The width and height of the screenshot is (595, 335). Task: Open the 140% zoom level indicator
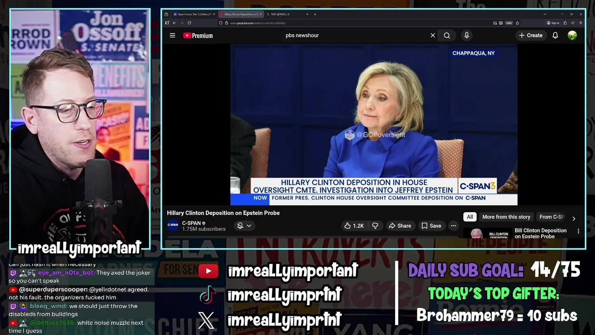point(509,23)
